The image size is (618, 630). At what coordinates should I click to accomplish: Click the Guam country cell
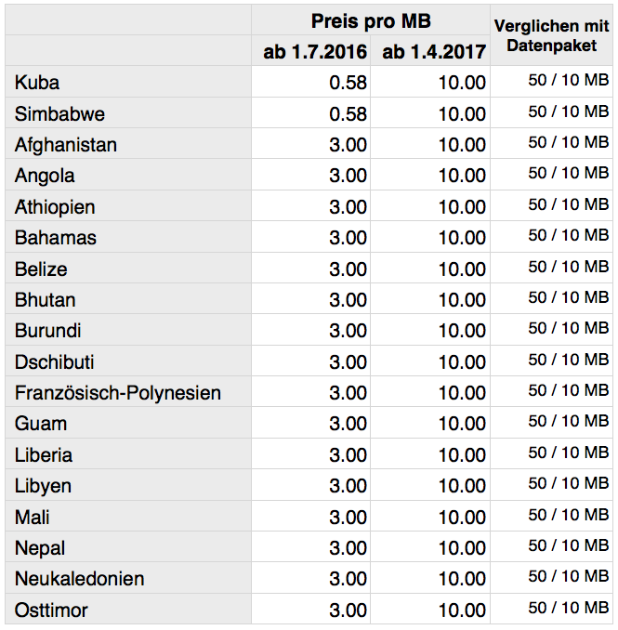[128, 424]
